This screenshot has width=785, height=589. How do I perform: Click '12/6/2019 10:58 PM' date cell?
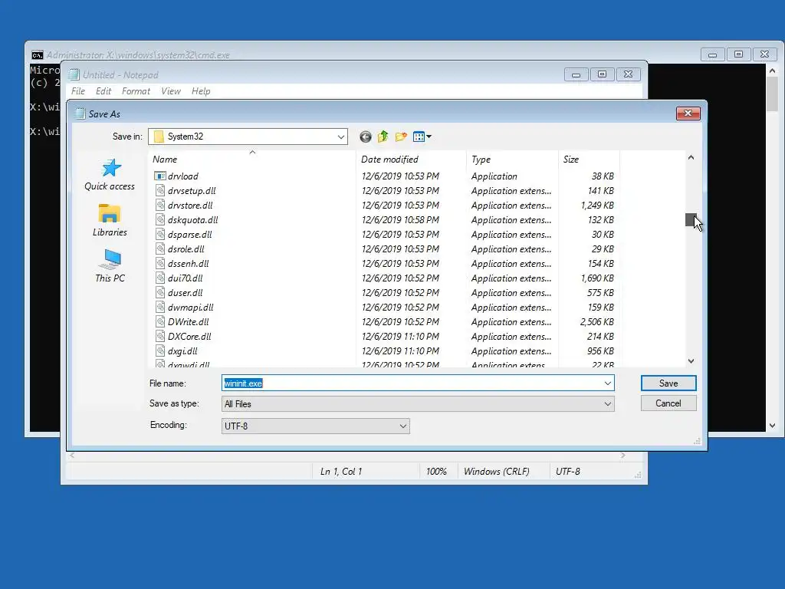pos(400,220)
